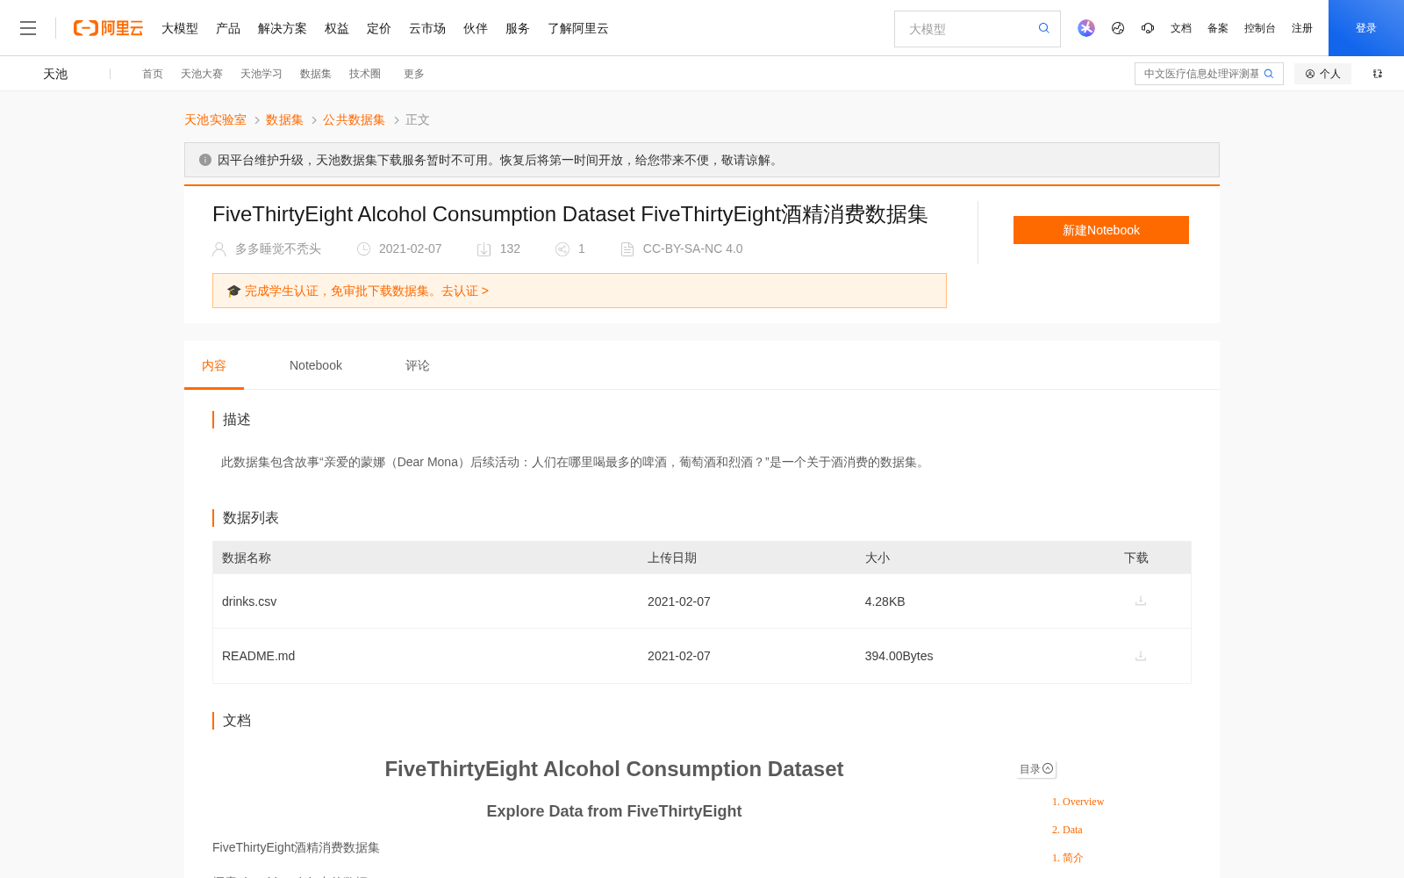
Task: Open the 解决方案 solutions menu
Action: pyautogui.click(x=283, y=28)
